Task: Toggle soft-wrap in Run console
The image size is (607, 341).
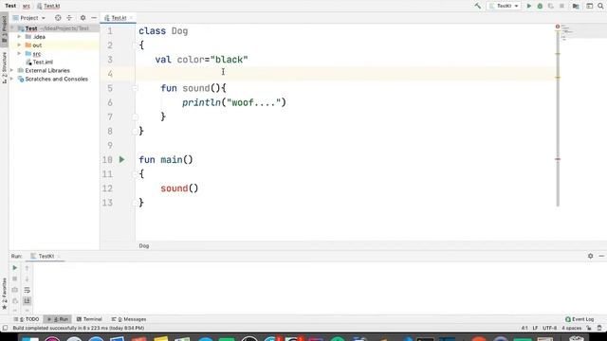Action: click(28, 290)
